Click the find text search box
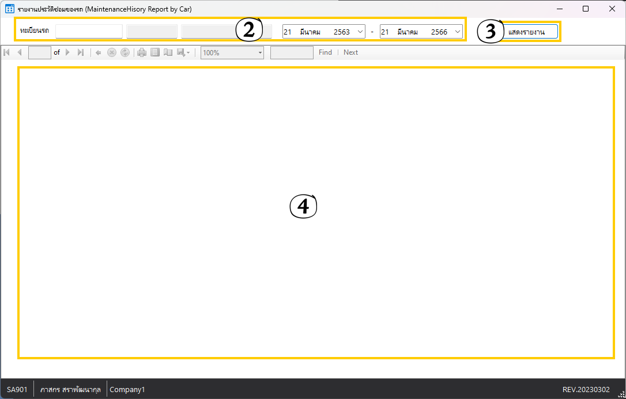This screenshot has width=626, height=399. click(x=291, y=52)
